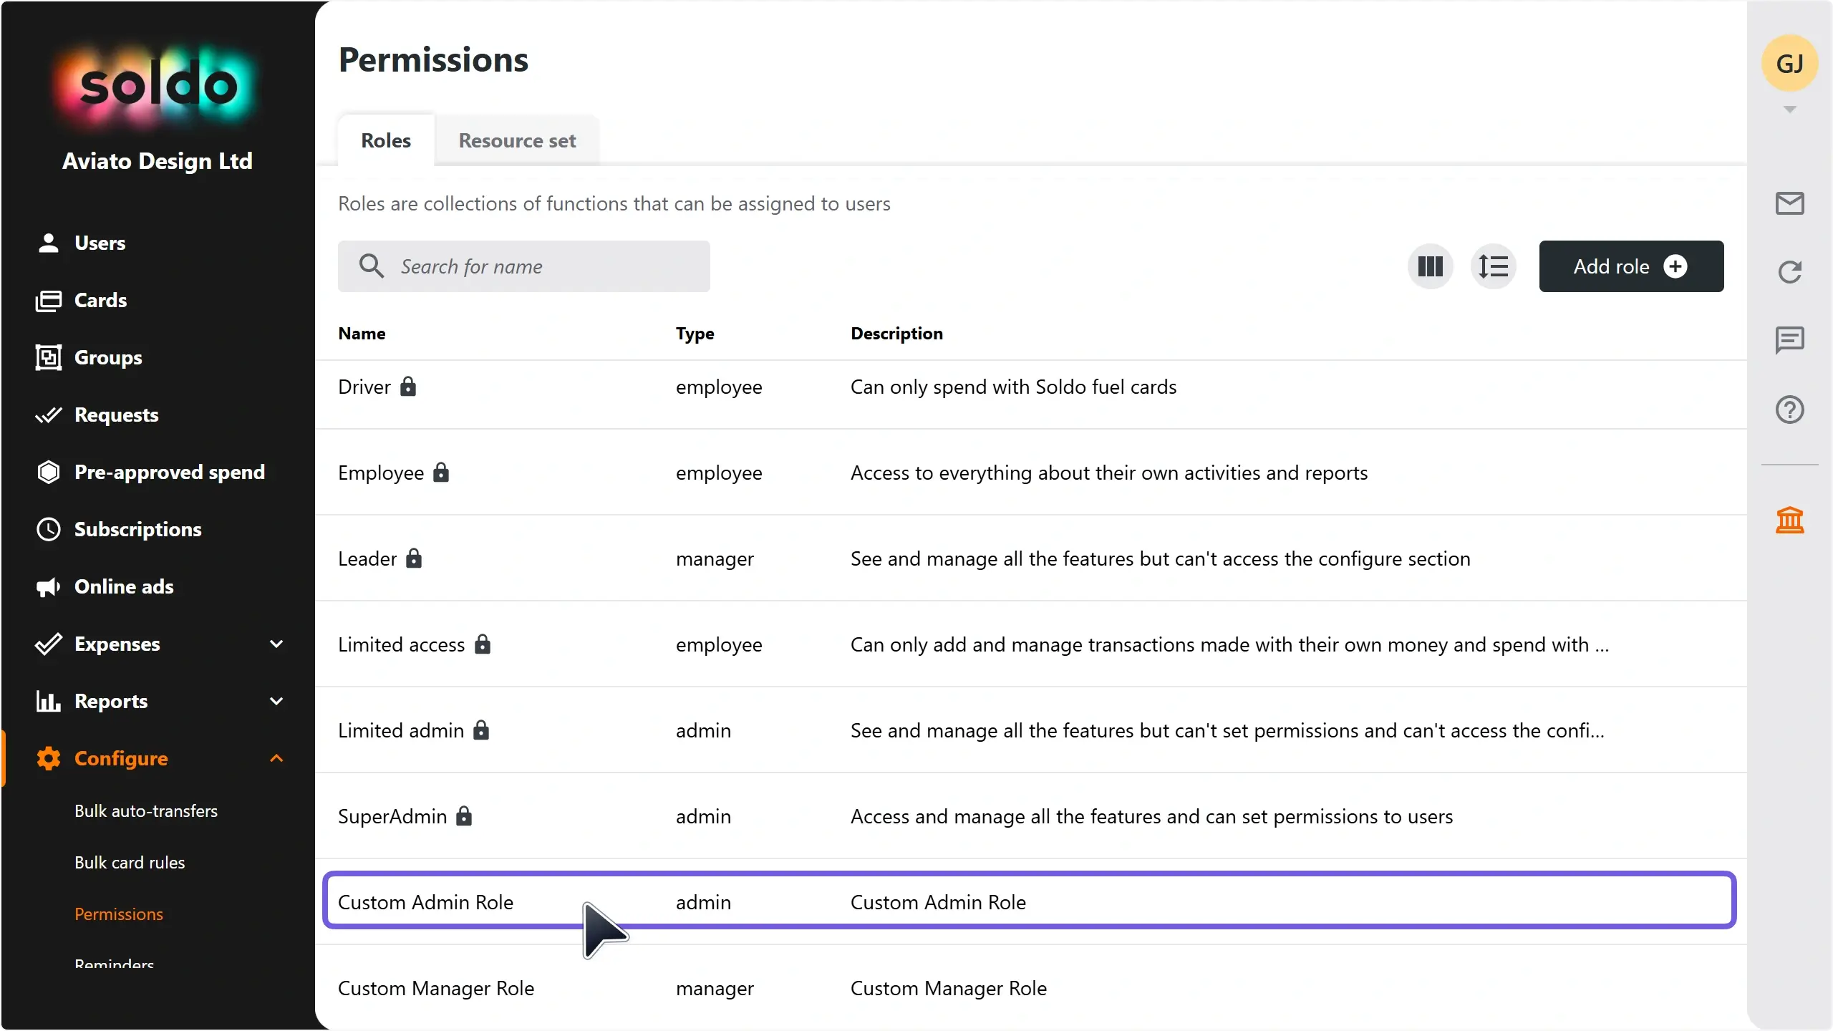
Task: Click Aviato Design Ltd company name
Action: [x=158, y=161]
